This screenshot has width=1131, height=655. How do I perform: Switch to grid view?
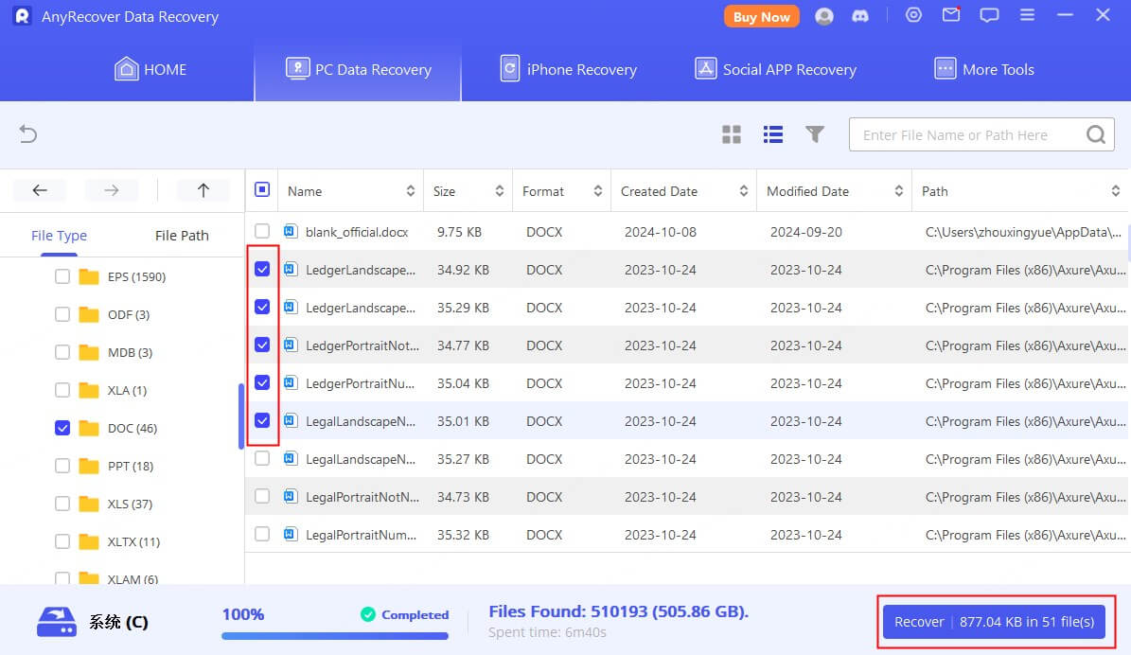[731, 134]
